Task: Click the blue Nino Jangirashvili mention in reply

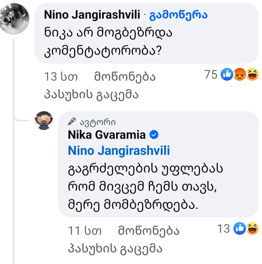Action: pyautogui.click(x=119, y=151)
